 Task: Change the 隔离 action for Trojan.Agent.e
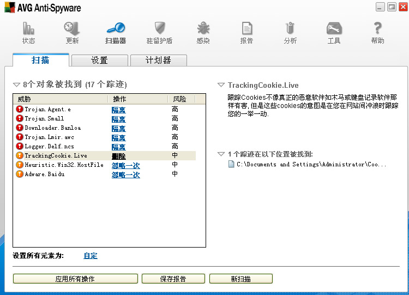(x=119, y=110)
